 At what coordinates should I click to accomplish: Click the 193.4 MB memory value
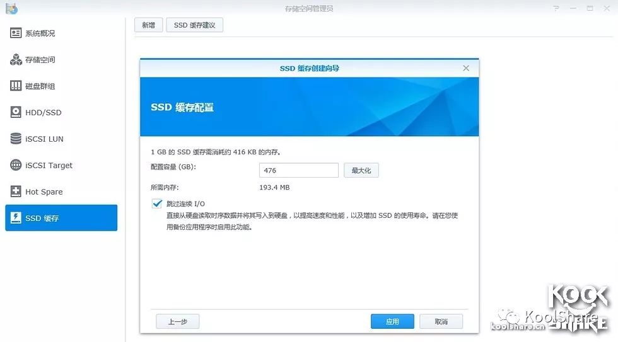coord(274,187)
